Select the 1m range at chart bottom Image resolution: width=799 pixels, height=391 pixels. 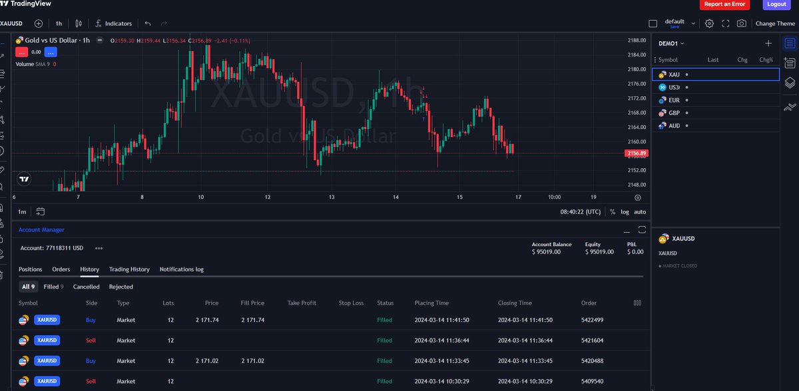tap(22, 211)
